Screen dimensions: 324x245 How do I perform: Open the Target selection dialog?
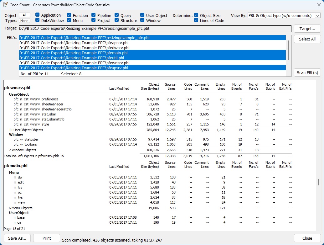click(306, 29)
